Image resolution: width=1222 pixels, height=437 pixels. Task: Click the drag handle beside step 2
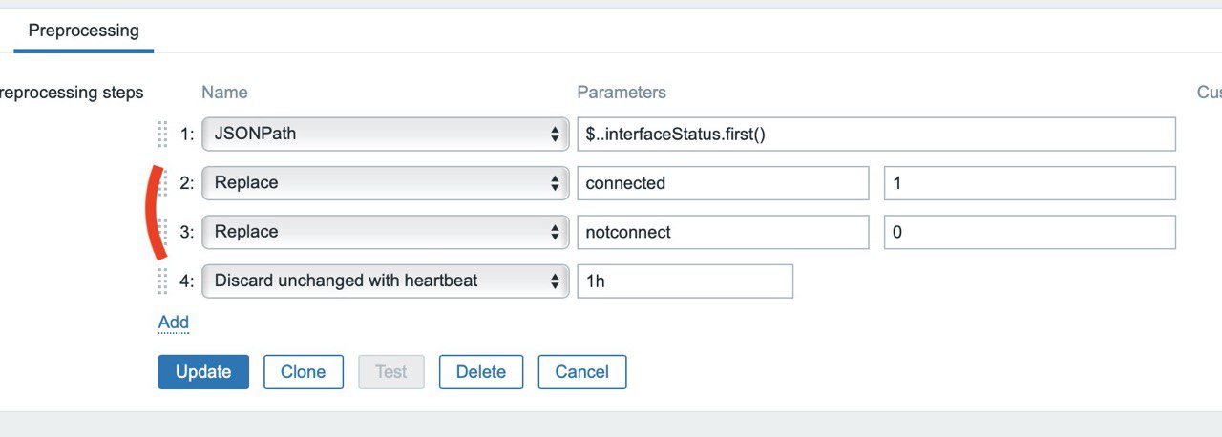[x=162, y=183]
